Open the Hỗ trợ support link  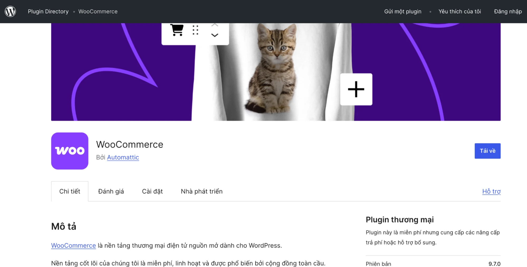(x=491, y=191)
